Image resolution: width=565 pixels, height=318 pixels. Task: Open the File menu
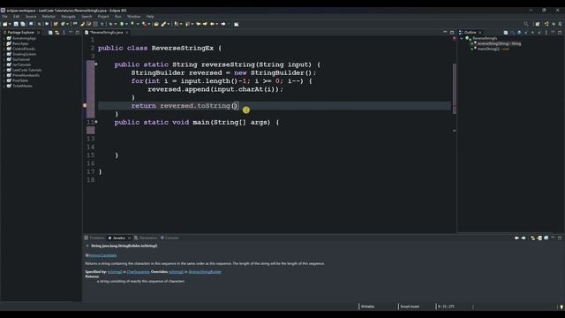click(4, 16)
